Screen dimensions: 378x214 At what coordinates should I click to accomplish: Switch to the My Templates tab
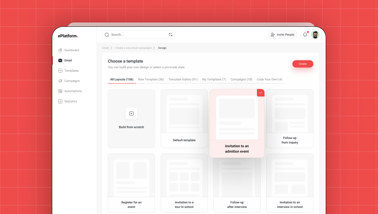point(214,79)
